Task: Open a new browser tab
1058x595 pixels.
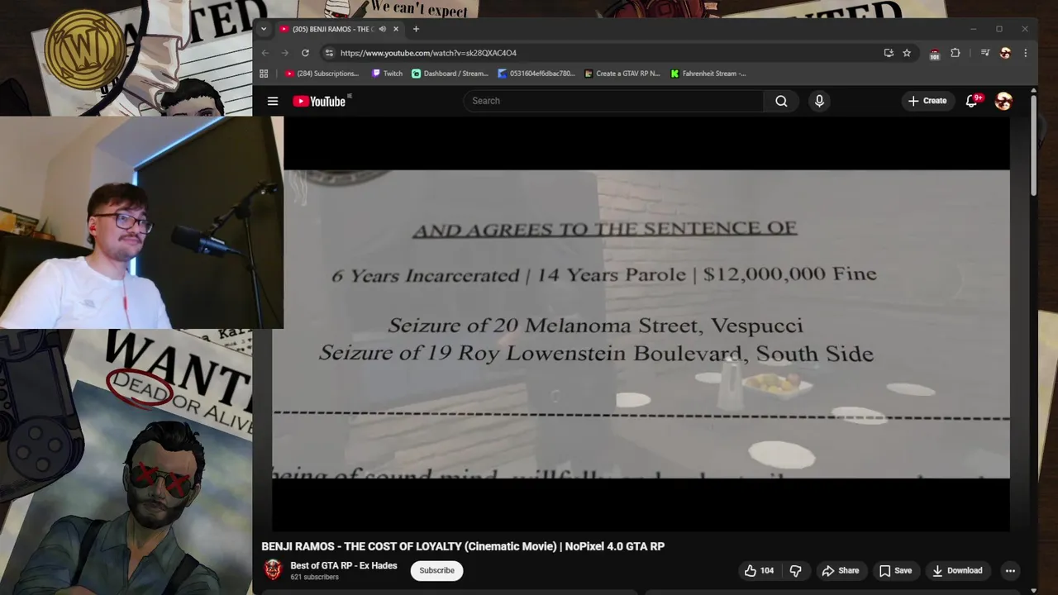Action: tap(416, 29)
